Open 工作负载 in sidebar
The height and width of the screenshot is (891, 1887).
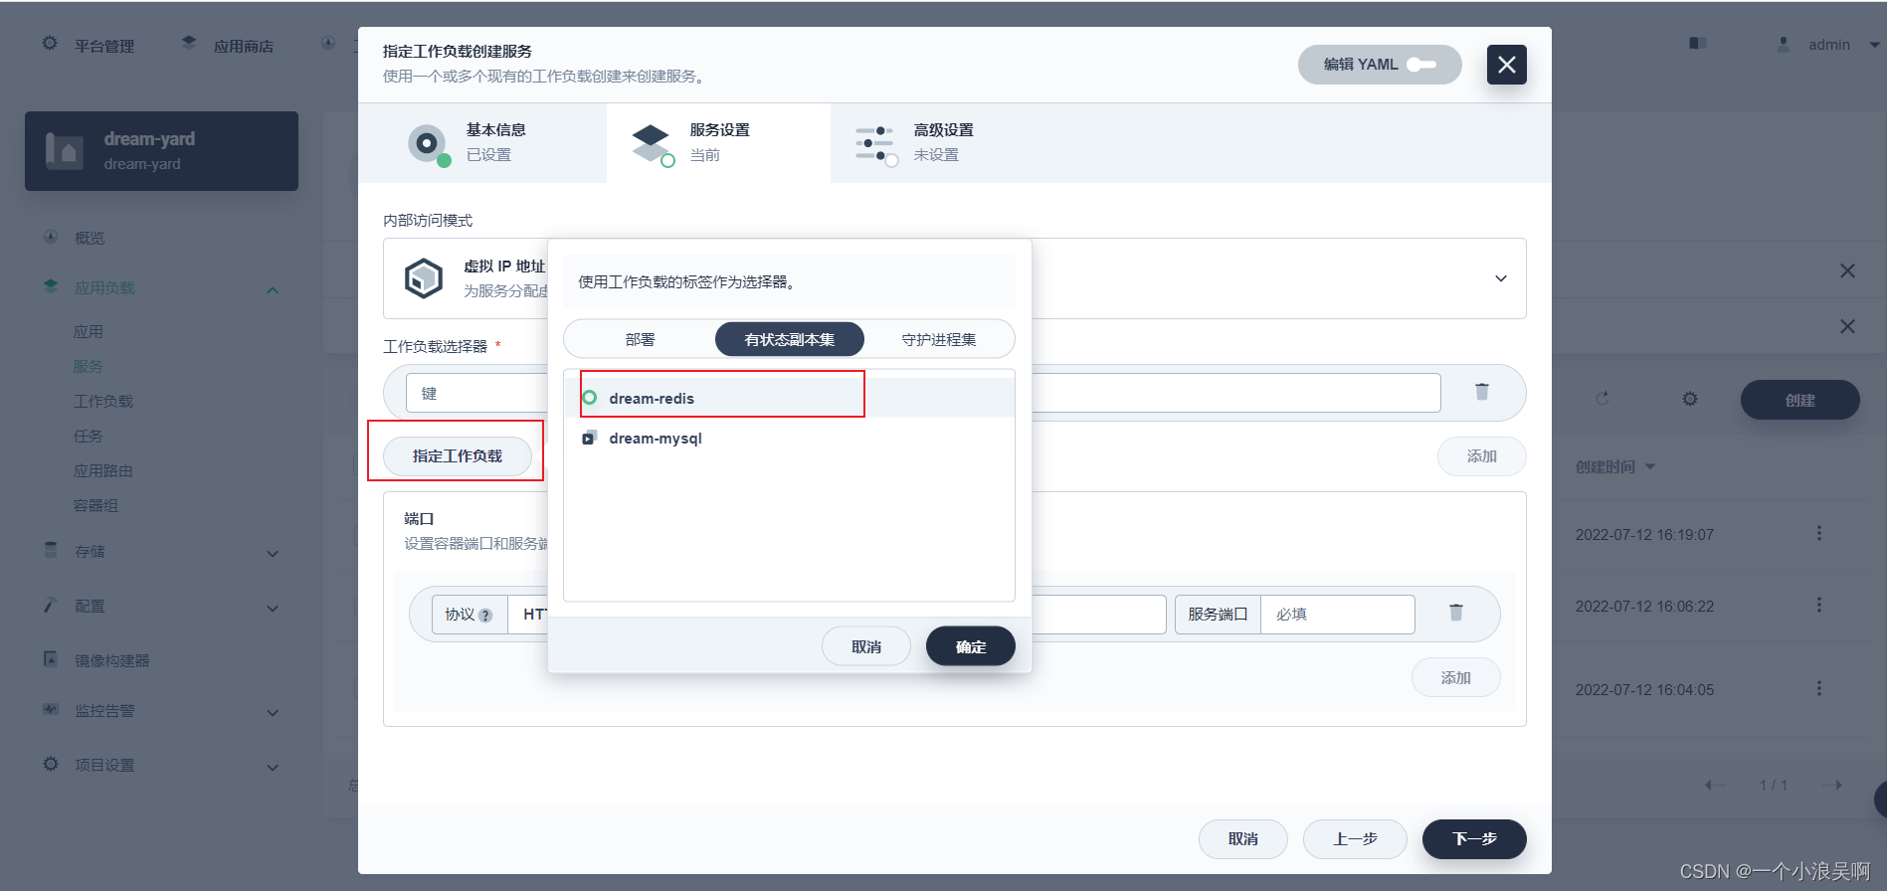(103, 402)
